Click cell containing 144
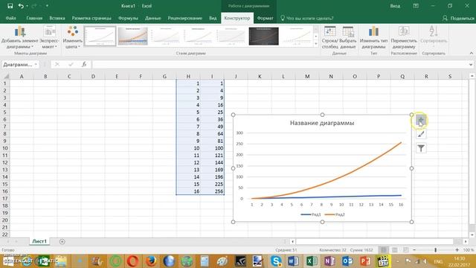The width and height of the screenshot is (476, 268). pyautogui.click(x=212, y=162)
